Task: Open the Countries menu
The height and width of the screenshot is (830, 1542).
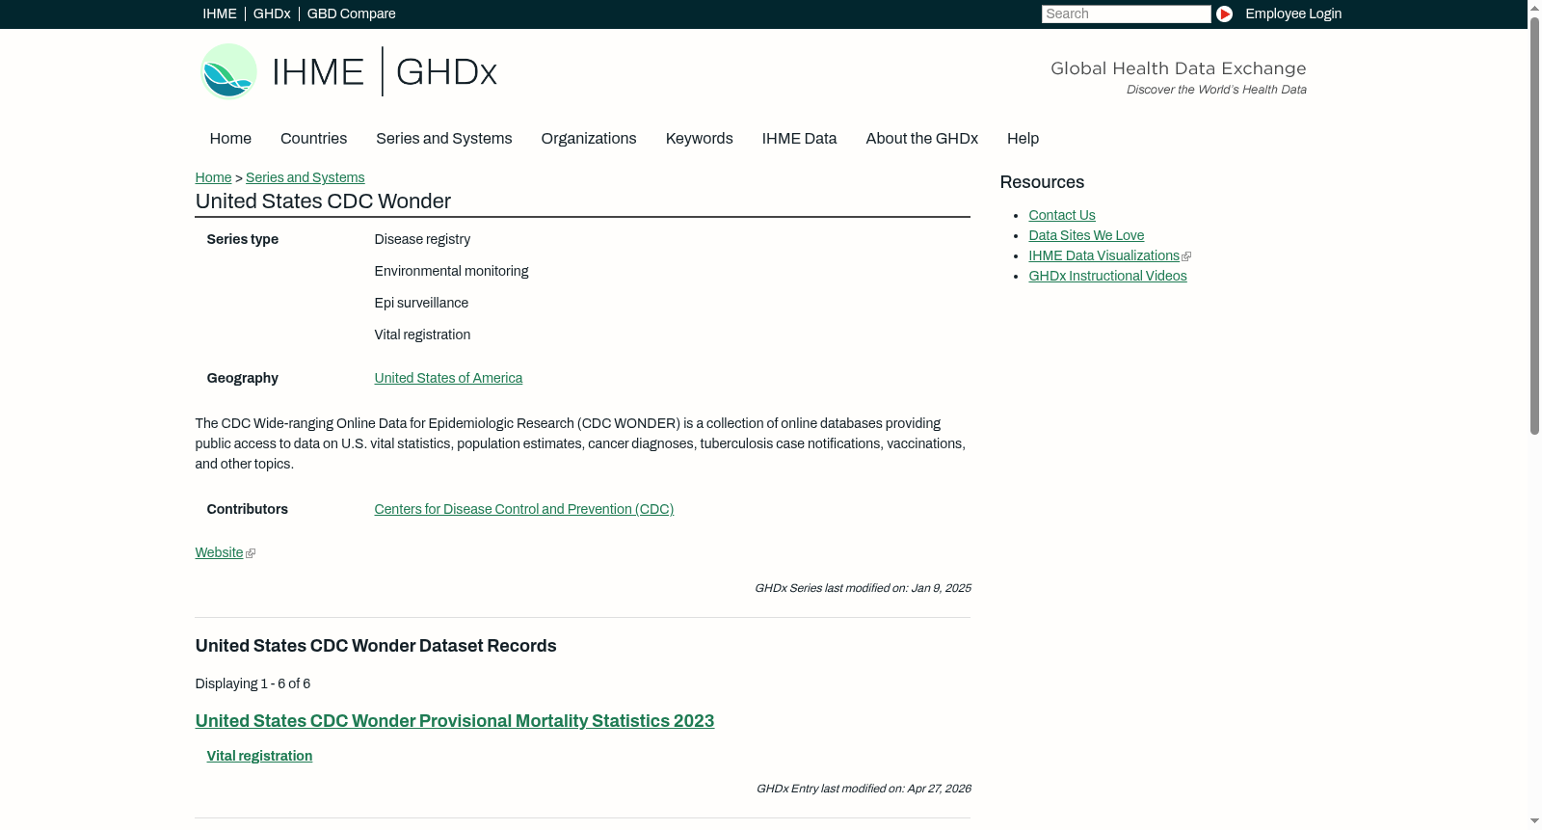Action: tap(313, 138)
